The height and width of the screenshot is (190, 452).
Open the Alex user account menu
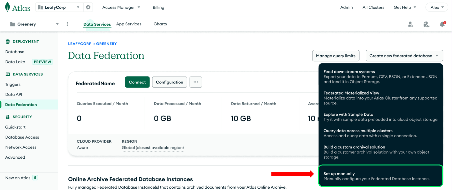(x=437, y=7)
